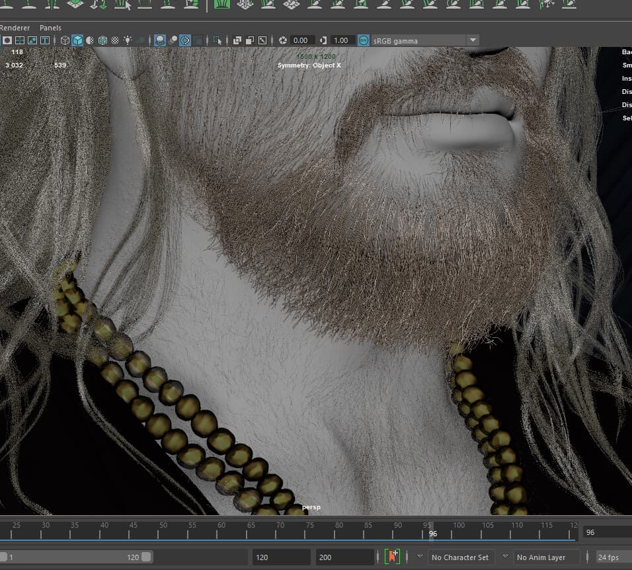Open the anim layer arrow dropdown
The image size is (632, 570).
(505, 557)
